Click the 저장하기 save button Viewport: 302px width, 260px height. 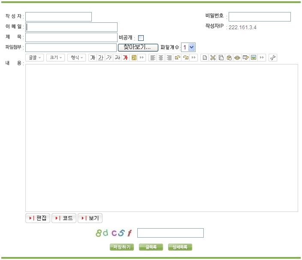tap(122, 247)
